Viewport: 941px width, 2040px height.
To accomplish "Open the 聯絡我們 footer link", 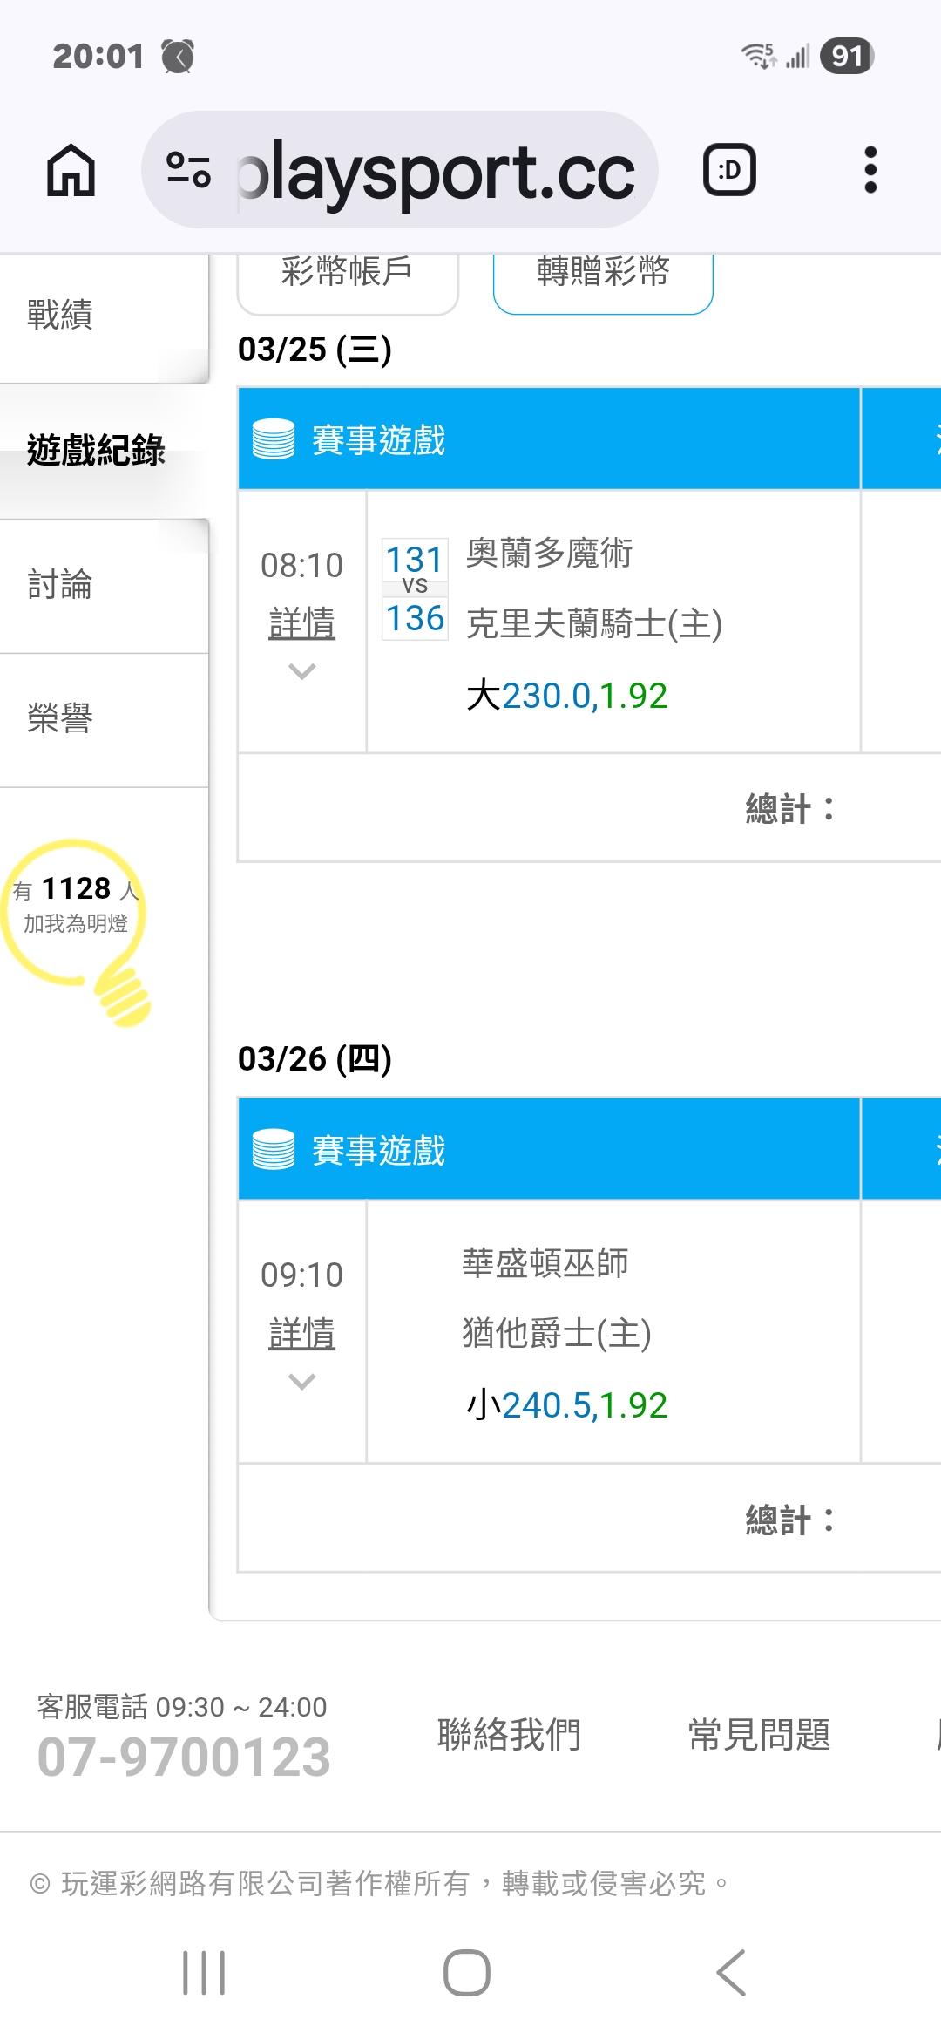I will click(509, 1734).
